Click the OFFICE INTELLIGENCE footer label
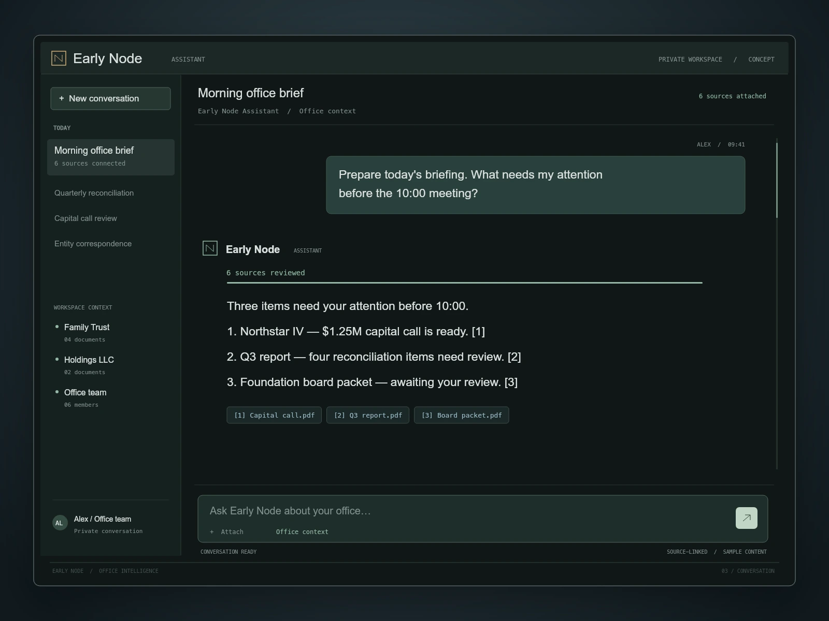Screen dimensions: 829x621 128,571
